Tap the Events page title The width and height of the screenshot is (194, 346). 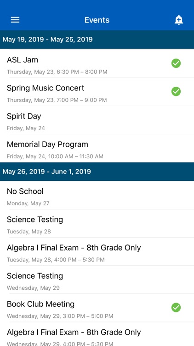(x=97, y=20)
